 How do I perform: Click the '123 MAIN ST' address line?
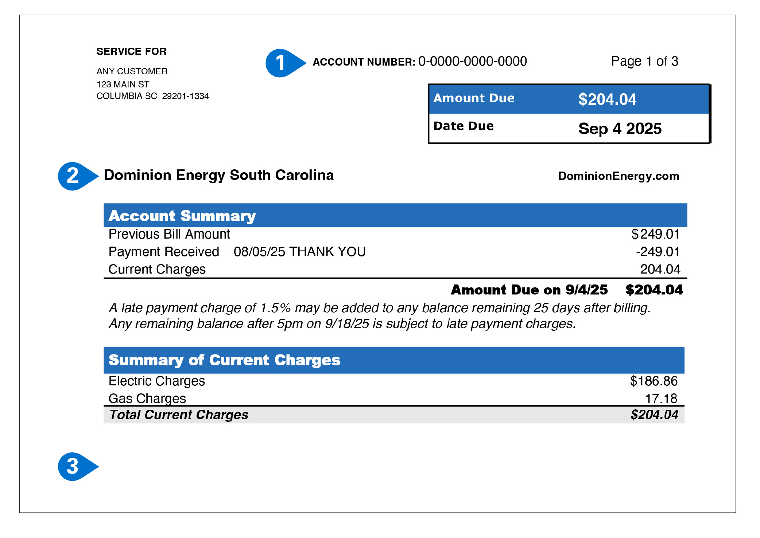click(123, 85)
